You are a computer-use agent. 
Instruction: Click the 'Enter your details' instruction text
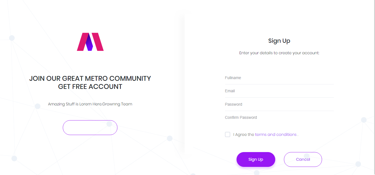279,53
